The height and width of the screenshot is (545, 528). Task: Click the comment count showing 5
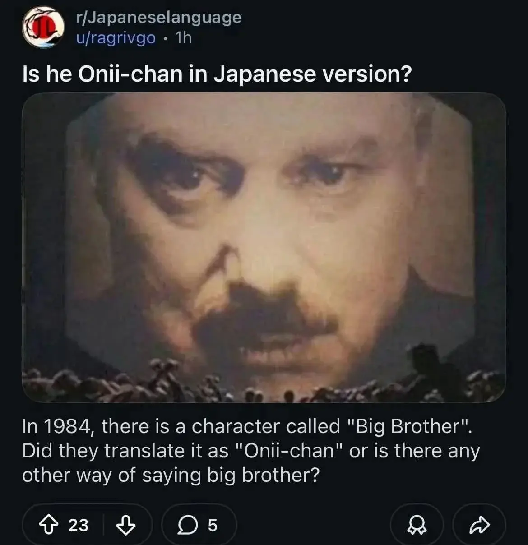click(x=213, y=525)
